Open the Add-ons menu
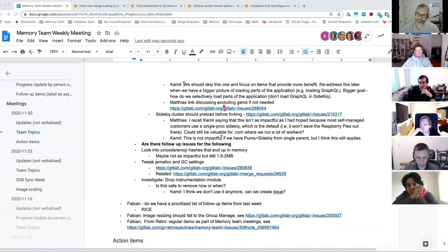 tap(108, 41)
